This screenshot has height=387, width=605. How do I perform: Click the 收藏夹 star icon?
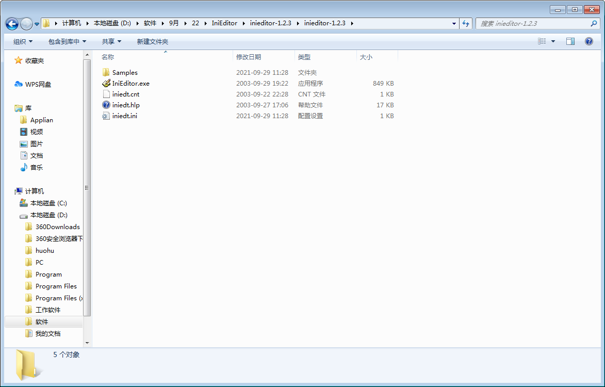tap(18, 60)
